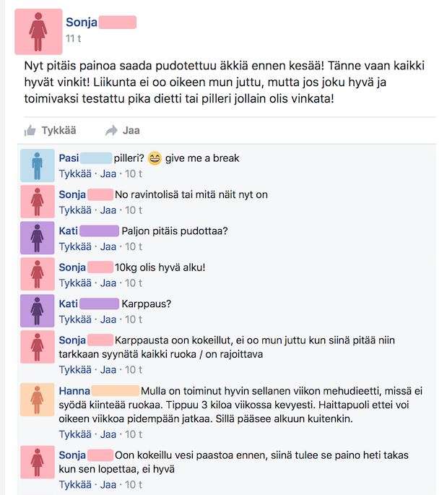The width and height of the screenshot is (447, 495).
Task: Click Tykkää under the vesi paastoa comment
Action: (x=75, y=485)
